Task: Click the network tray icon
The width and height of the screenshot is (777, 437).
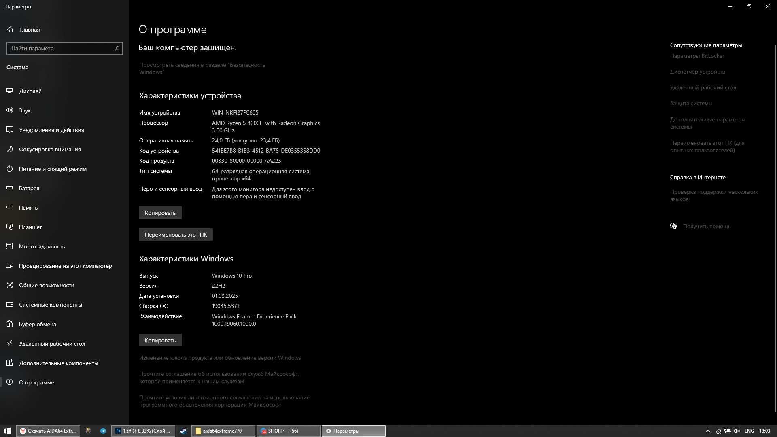Action: click(718, 431)
